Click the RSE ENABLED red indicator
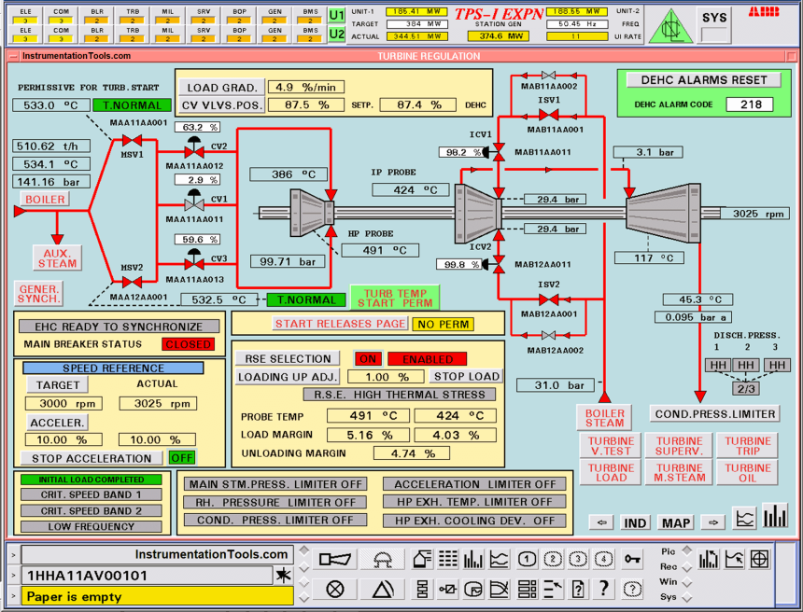 tap(427, 358)
